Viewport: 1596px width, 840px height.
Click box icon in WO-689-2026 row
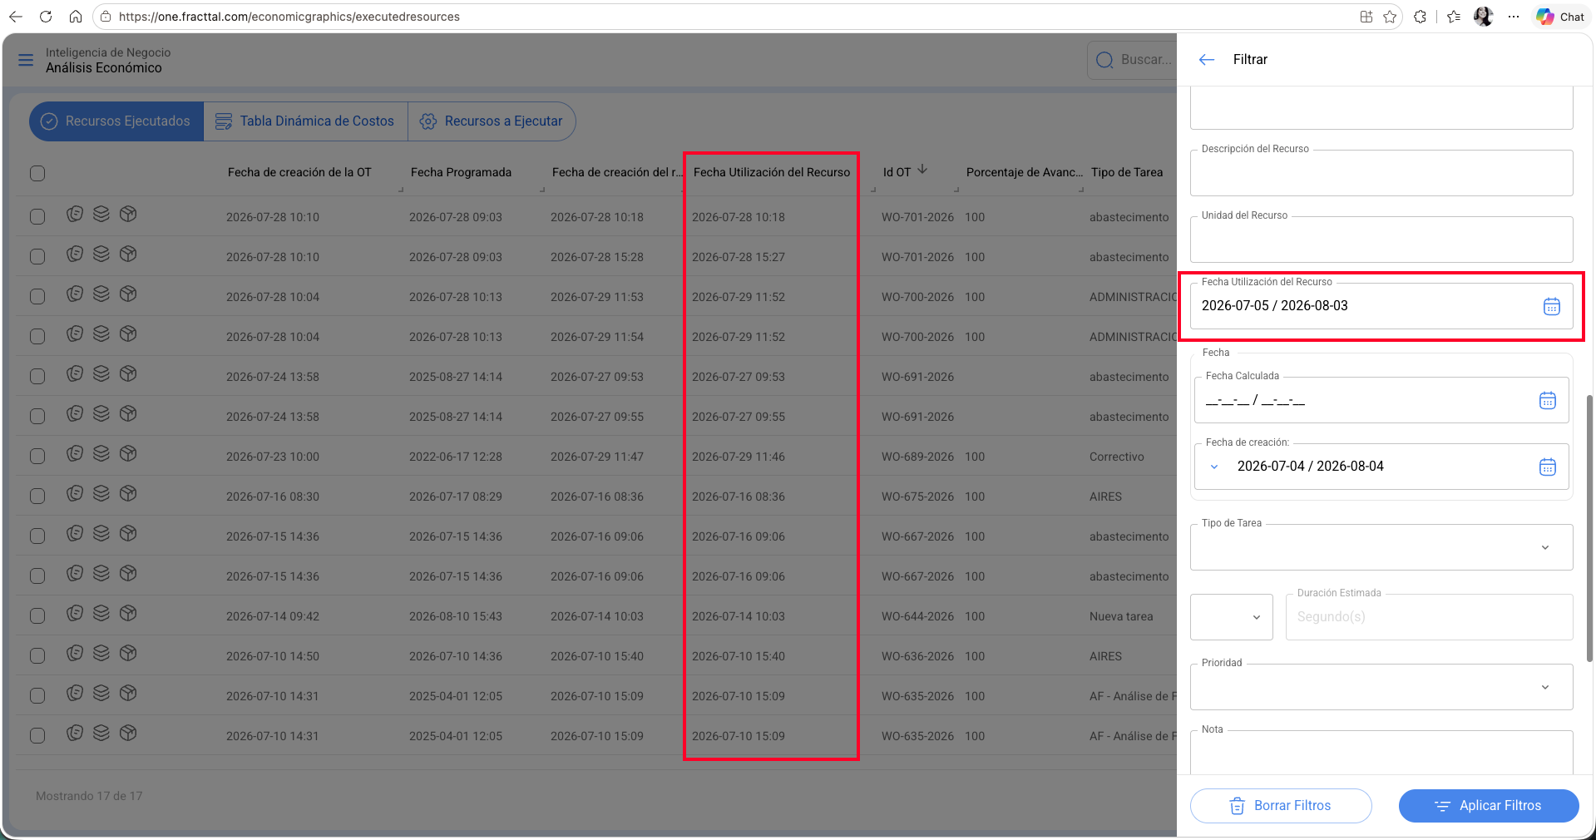pyautogui.click(x=128, y=454)
